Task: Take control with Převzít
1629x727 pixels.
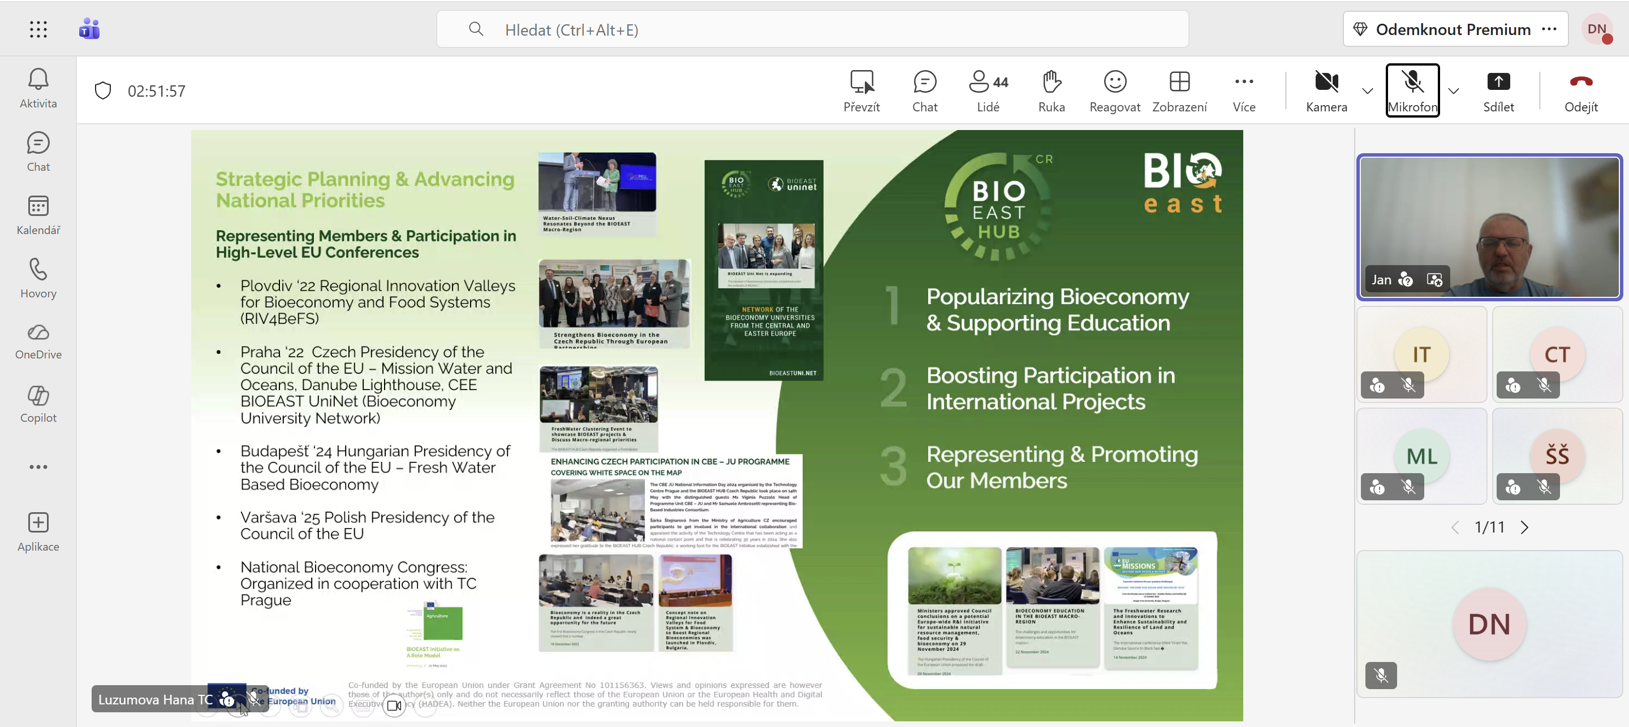Action: pyautogui.click(x=861, y=91)
